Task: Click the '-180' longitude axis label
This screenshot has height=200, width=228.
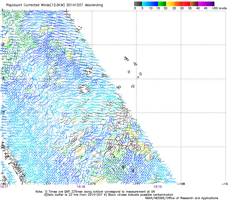Action: click(x=3, y=184)
